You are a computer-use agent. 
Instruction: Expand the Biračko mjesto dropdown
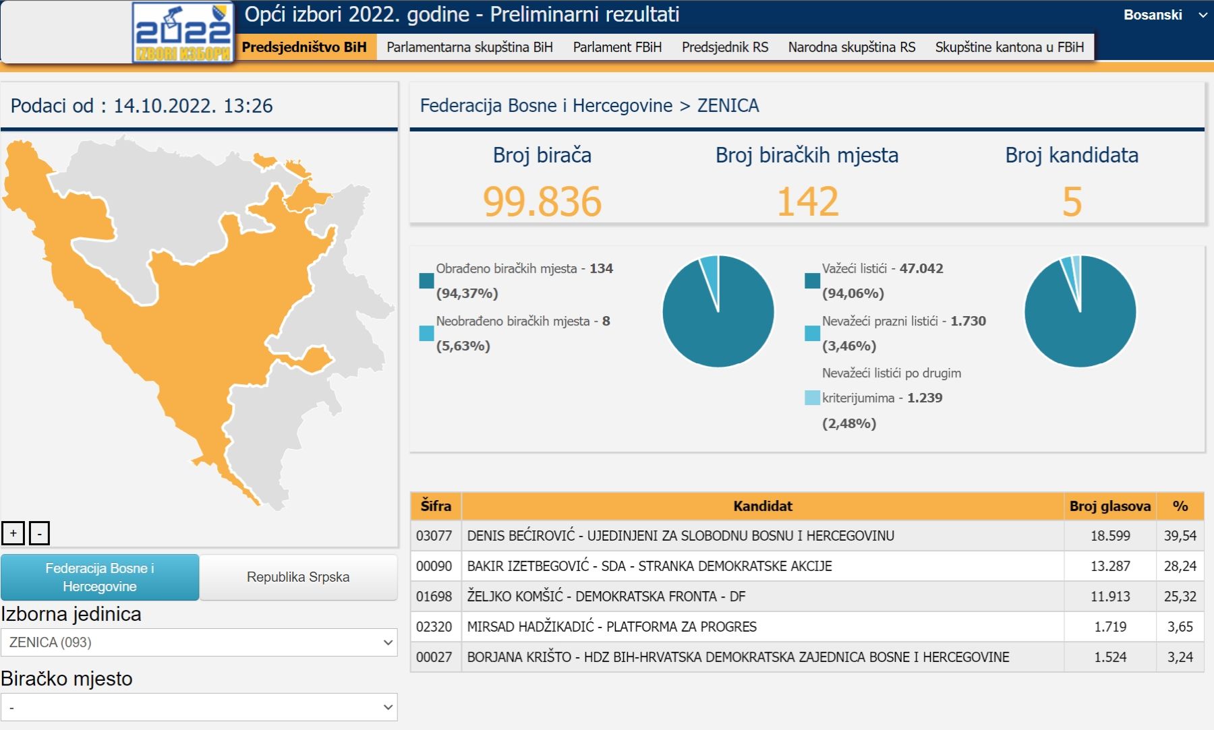[199, 707]
